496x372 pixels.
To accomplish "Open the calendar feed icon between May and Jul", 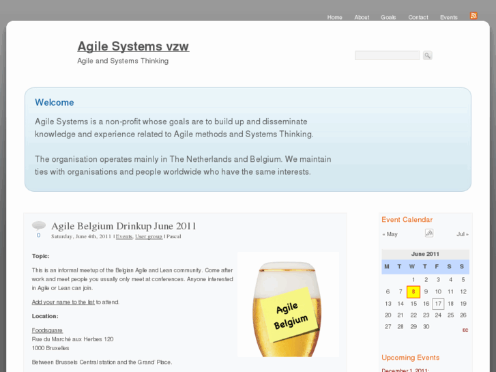I will click(429, 233).
